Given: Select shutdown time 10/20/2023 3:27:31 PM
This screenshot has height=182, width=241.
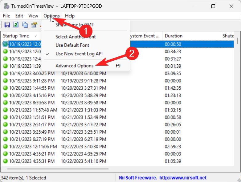Looking at the screenshot, I should click(84, 88).
